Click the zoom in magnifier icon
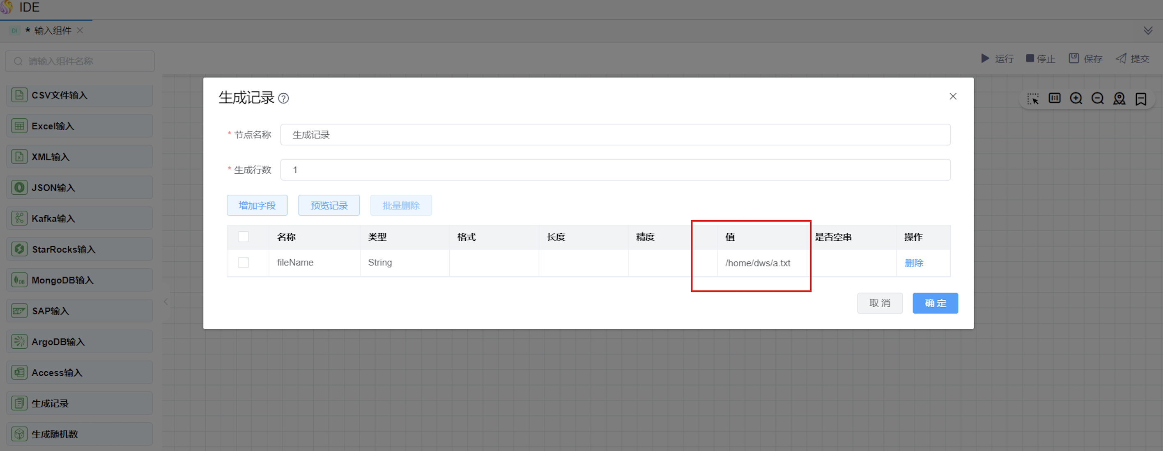This screenshot has height=451, width=1163. (1076, 99)
